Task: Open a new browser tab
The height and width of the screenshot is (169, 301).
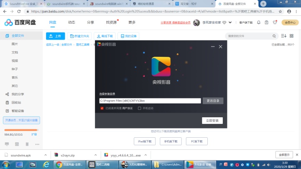Action: point(263,4)
